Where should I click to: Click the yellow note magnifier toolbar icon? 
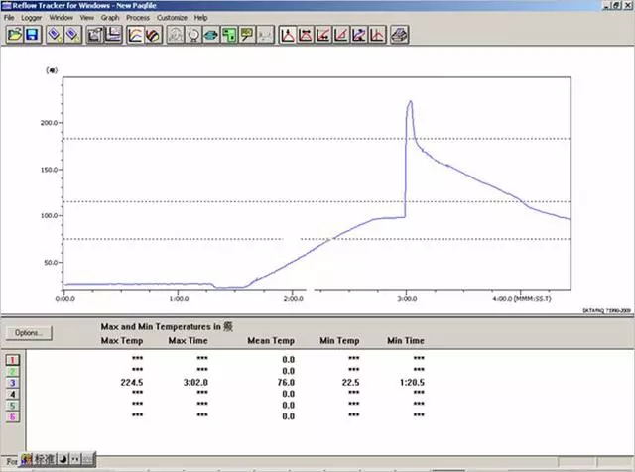pyautogui.click(x=247, y=35)
